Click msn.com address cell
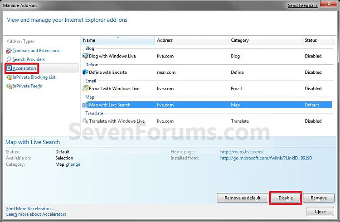340x222 pixels. click(166, 72)
